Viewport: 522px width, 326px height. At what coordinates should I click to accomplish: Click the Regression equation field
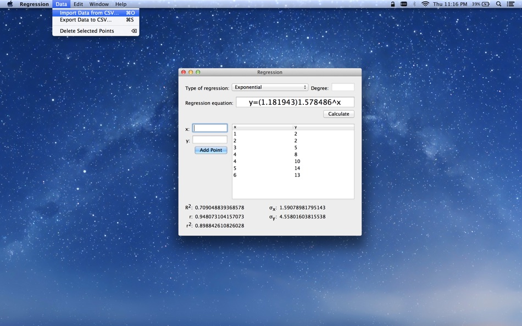tap(295, 102)
